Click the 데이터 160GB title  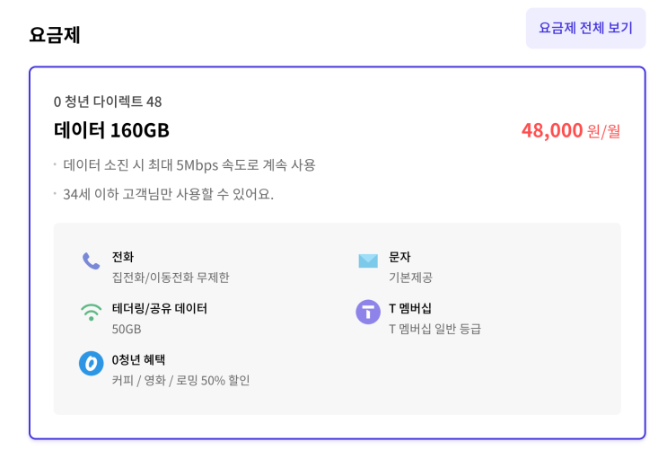point(111,130)
